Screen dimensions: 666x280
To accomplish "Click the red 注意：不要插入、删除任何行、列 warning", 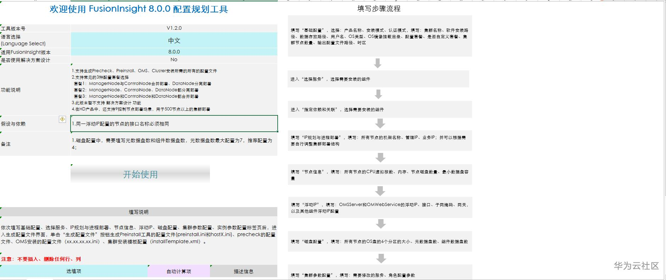I will tap(41, 259).
